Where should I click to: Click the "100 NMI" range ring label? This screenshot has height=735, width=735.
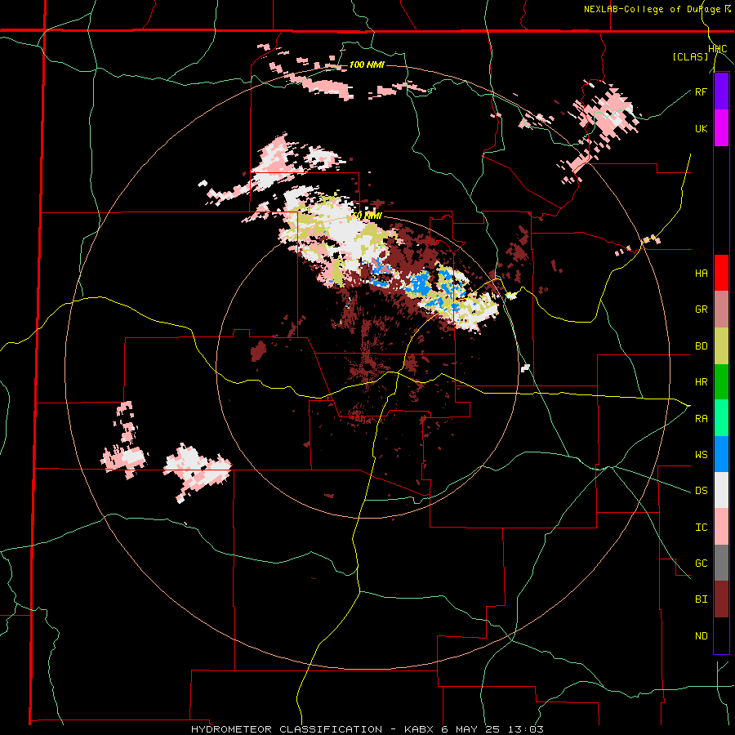(x=367, y=65)
